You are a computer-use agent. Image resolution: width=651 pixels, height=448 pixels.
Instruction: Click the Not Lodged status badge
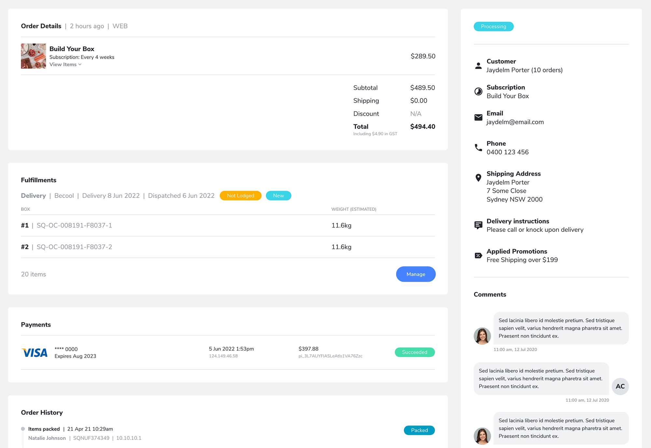240,196
